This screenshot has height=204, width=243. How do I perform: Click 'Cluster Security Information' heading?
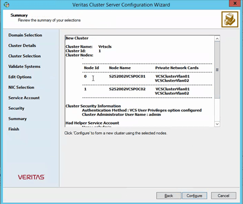(x=93, y=106)
